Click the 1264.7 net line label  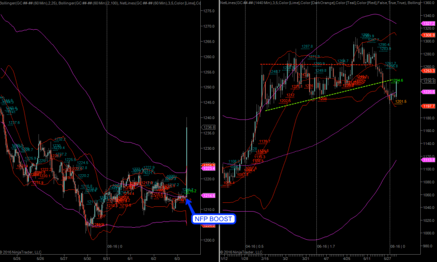tap(343, 61)
